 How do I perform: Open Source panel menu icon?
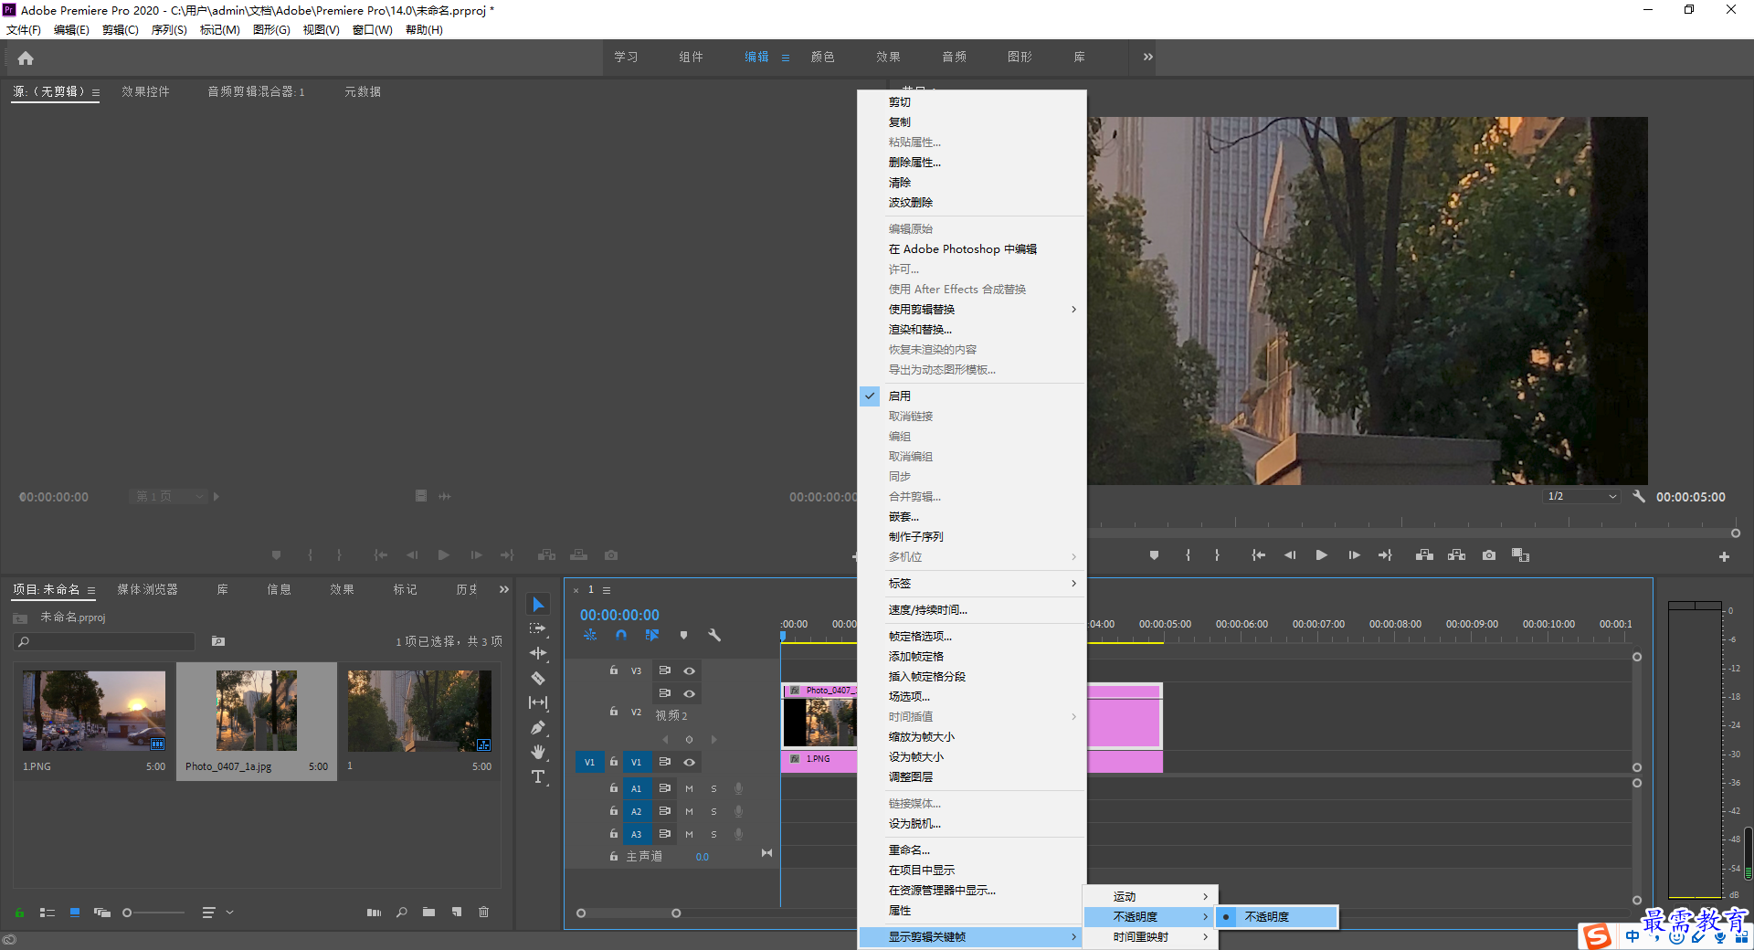click(x=96, y=92)
